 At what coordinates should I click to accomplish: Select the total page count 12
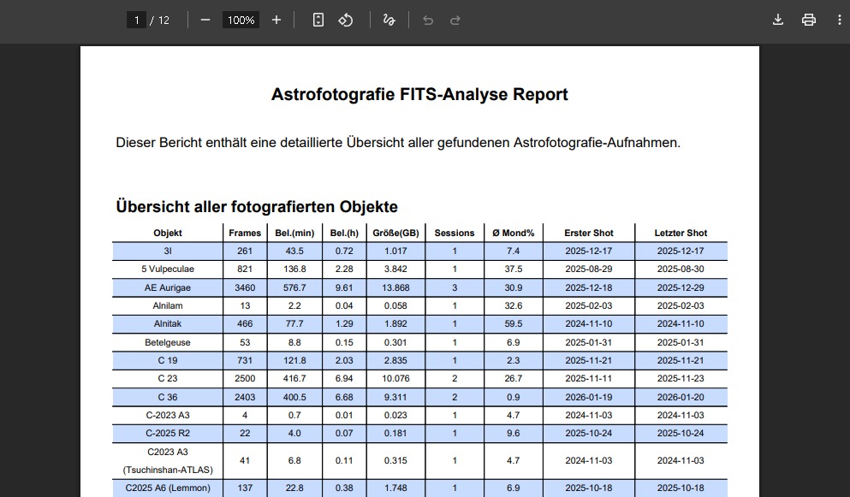[163, 20]
